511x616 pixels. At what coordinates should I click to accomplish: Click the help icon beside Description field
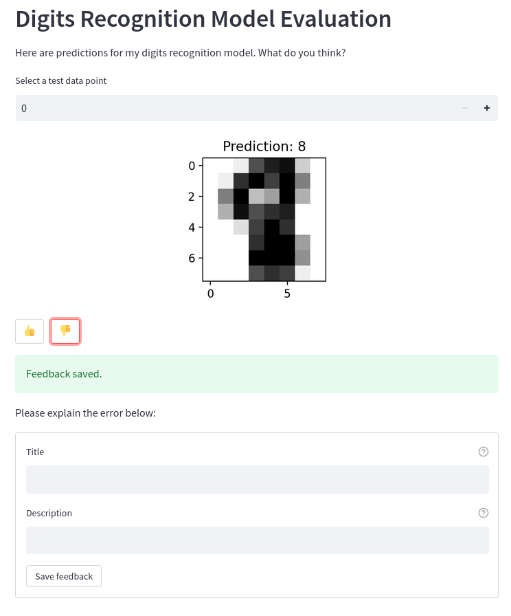click(484, 513)
